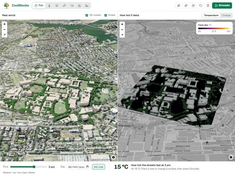Reset bearing on the heat map
This screenshot has width=235, height=176.
(122, 35)
